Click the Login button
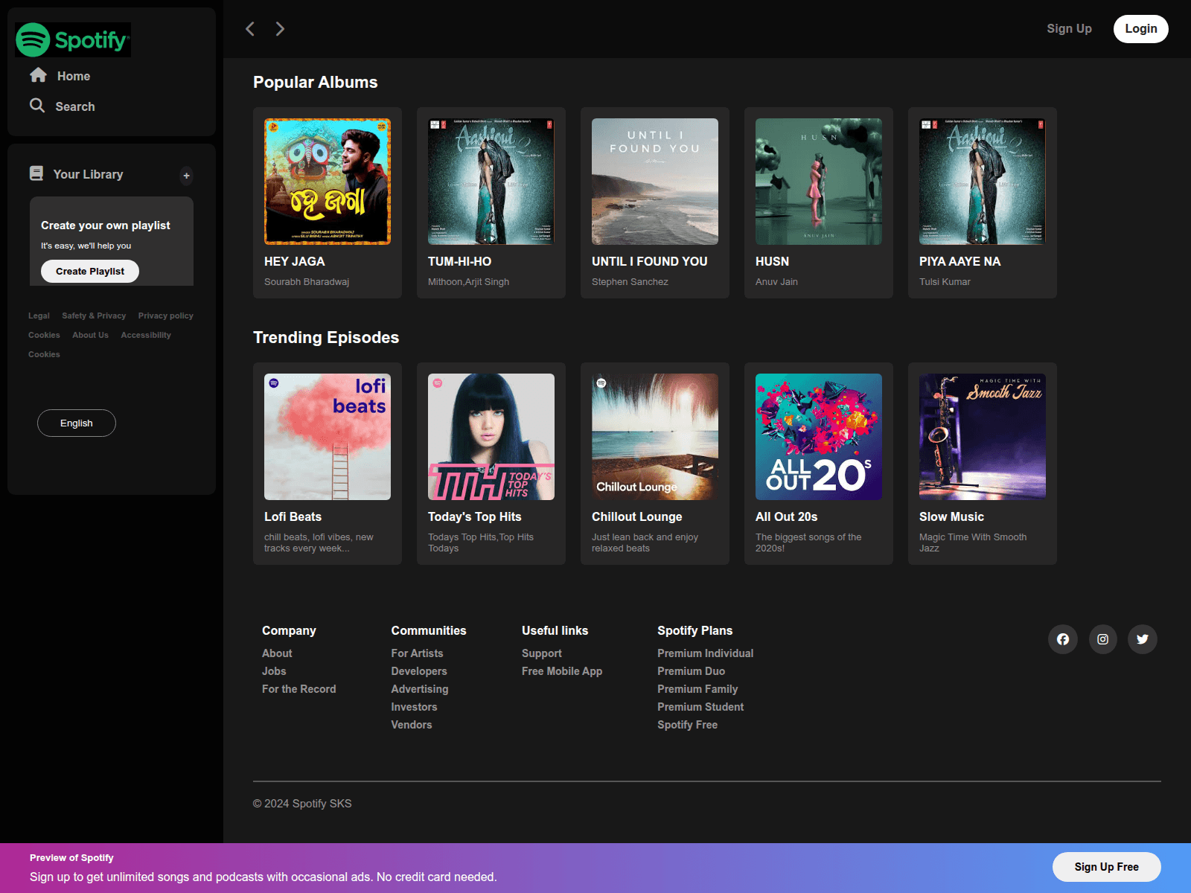 pyautogui.click(x=1141, y=29)
